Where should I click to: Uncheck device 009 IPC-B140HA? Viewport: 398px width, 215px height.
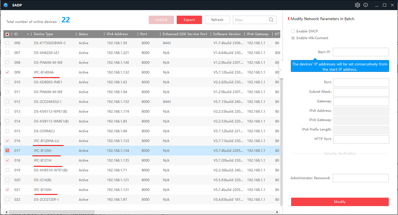pyautogui.click(x=7, y=72)
